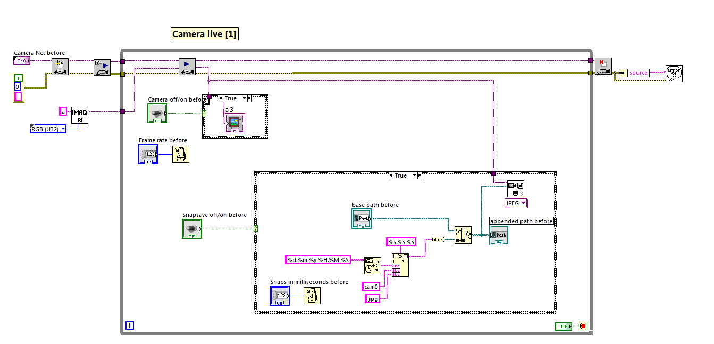Select the IMAQ Write File node above JPEG
The height and width of the screenshot is (344, 714).
click(516, 189)
